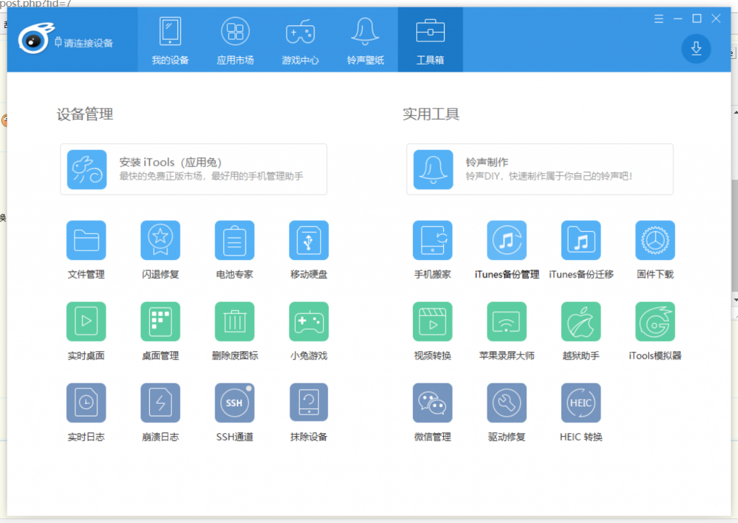The height and width of the screenshot is (523, 738).
Task: Open 实时日志 real-time log
Action: click(86, 403)
